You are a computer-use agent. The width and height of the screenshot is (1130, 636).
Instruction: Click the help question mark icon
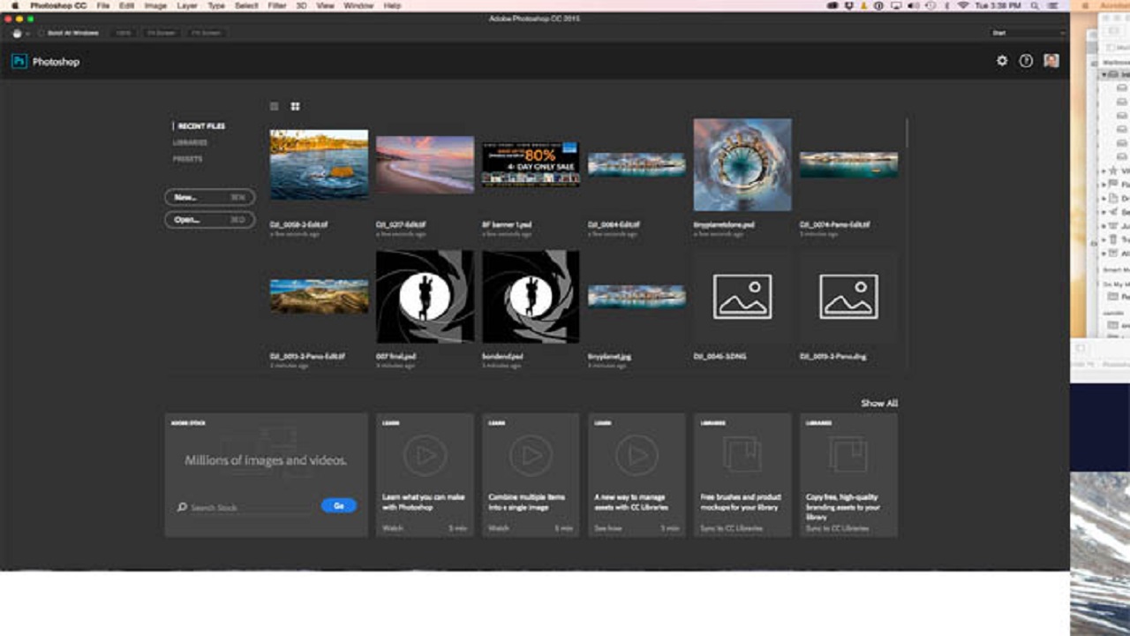[1026, 61]
